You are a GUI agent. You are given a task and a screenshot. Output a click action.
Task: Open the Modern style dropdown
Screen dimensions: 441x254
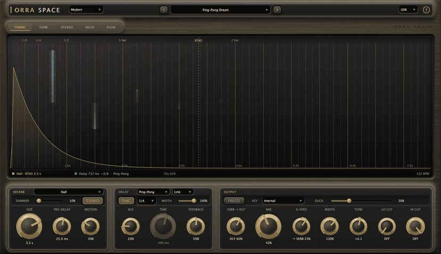click(86, 10)
